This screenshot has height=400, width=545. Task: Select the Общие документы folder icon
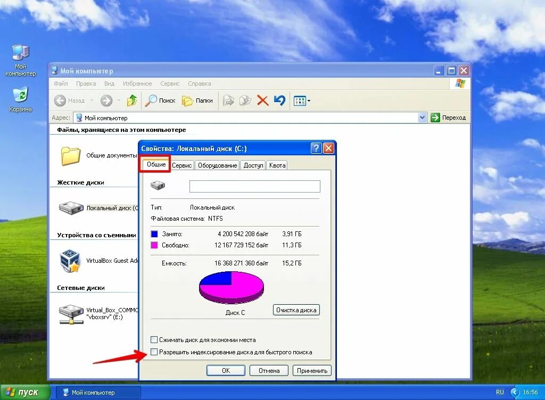point(71,156)
